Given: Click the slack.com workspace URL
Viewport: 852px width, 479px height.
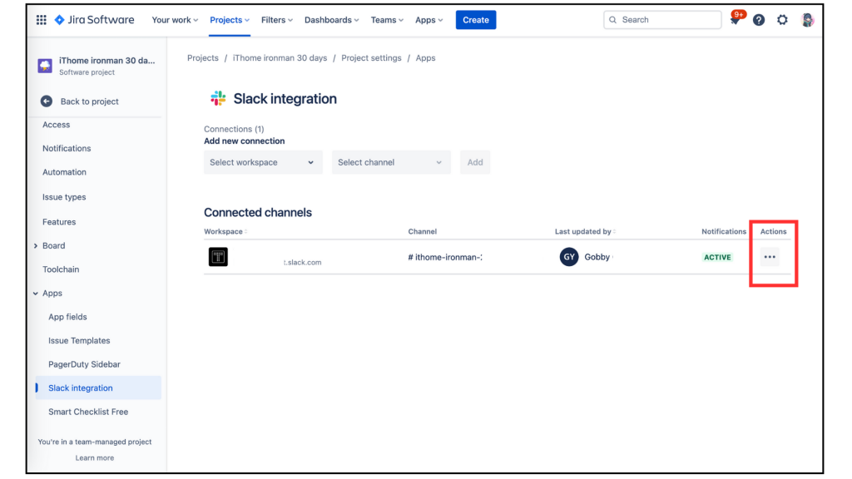Looking at the screenshot, I should click(302, 262).
